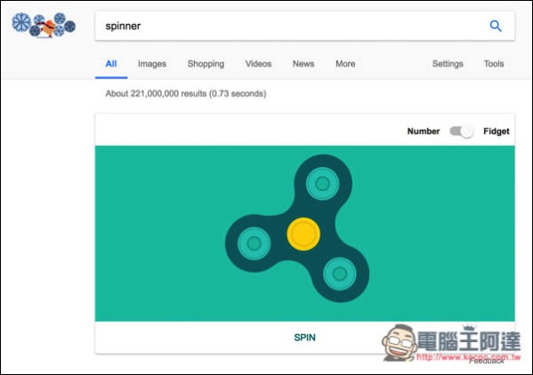Click the Feedback link
Image resolution: width=533 pixels, height=375 pixels.
pyautogui.click(x=487, y=361)
